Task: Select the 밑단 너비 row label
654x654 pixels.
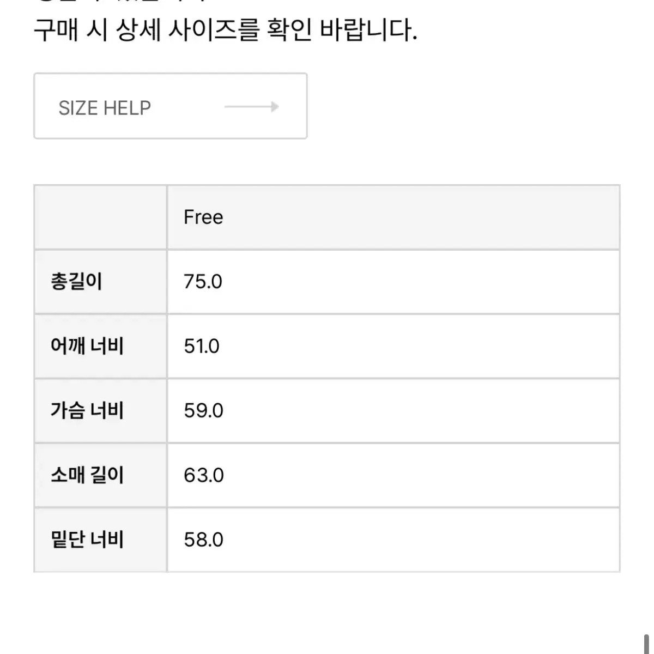Action: 87,540
